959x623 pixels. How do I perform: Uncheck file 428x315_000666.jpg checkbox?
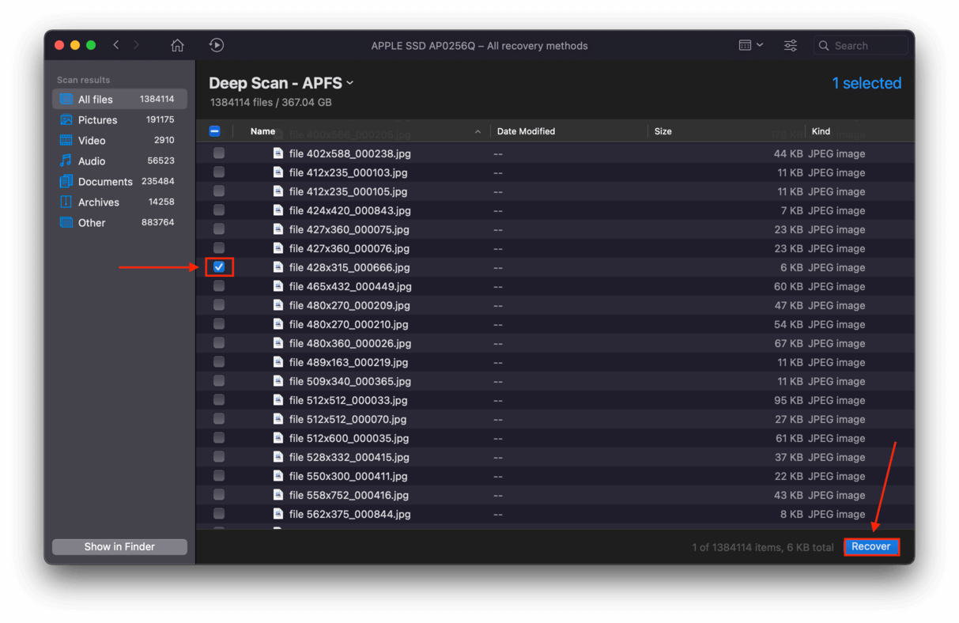coord(219,267)
